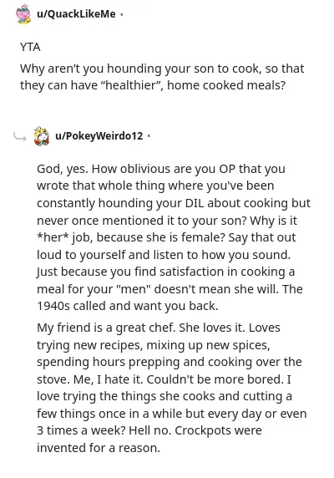Click the abbreviation DIL in the reply

(195, 203)
